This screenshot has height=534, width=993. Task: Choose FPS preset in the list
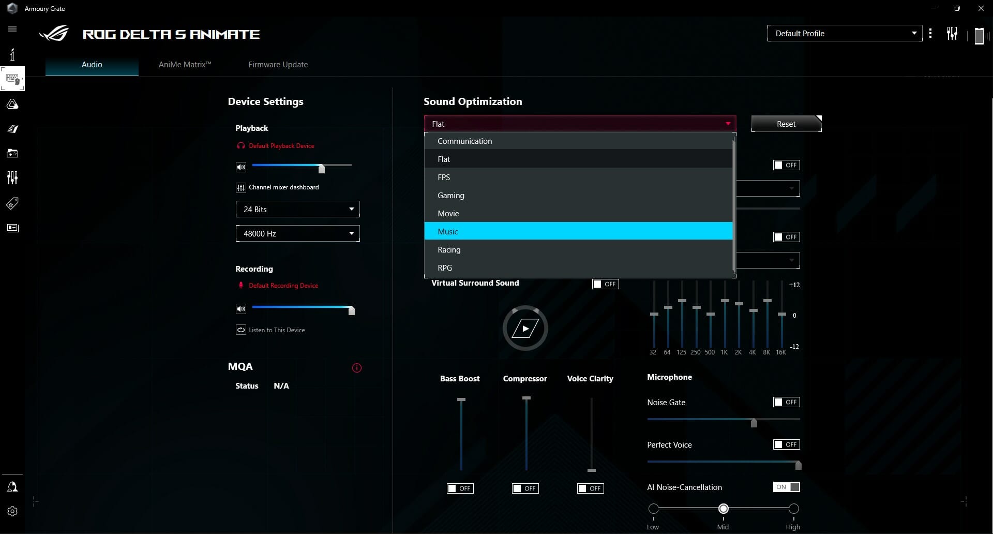tap(578, 177)
